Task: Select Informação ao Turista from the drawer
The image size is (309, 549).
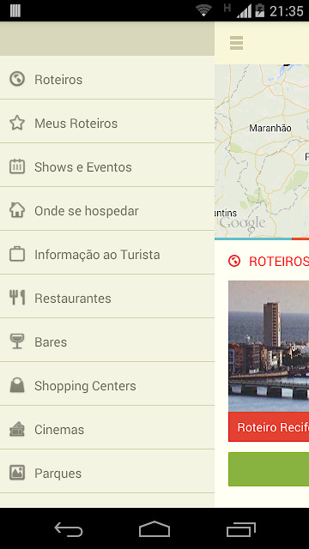Action: 107,252
